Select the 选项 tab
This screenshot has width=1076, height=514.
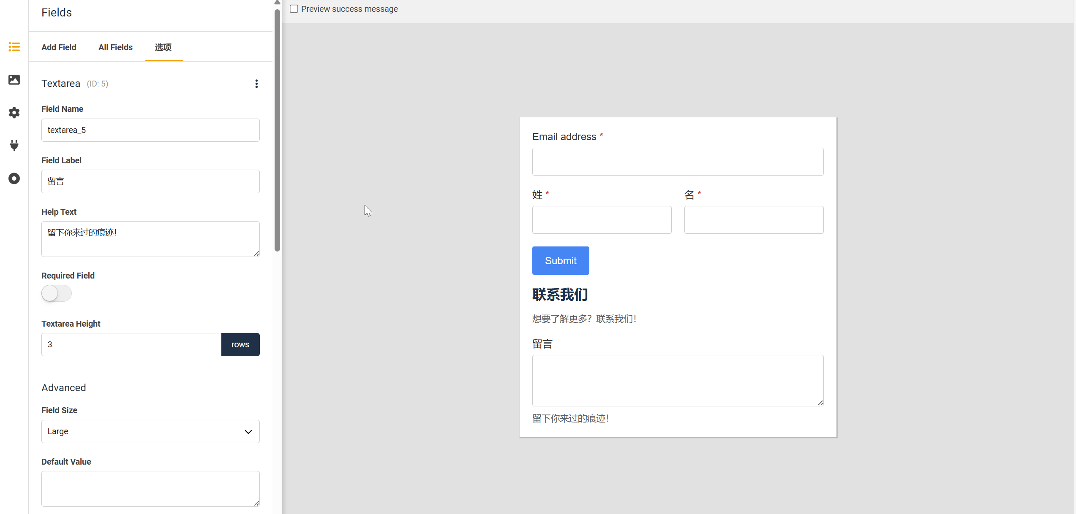pyautogui.click(x=163, y=47)
